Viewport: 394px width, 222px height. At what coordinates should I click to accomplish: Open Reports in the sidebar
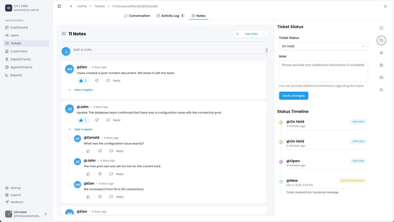26,75
